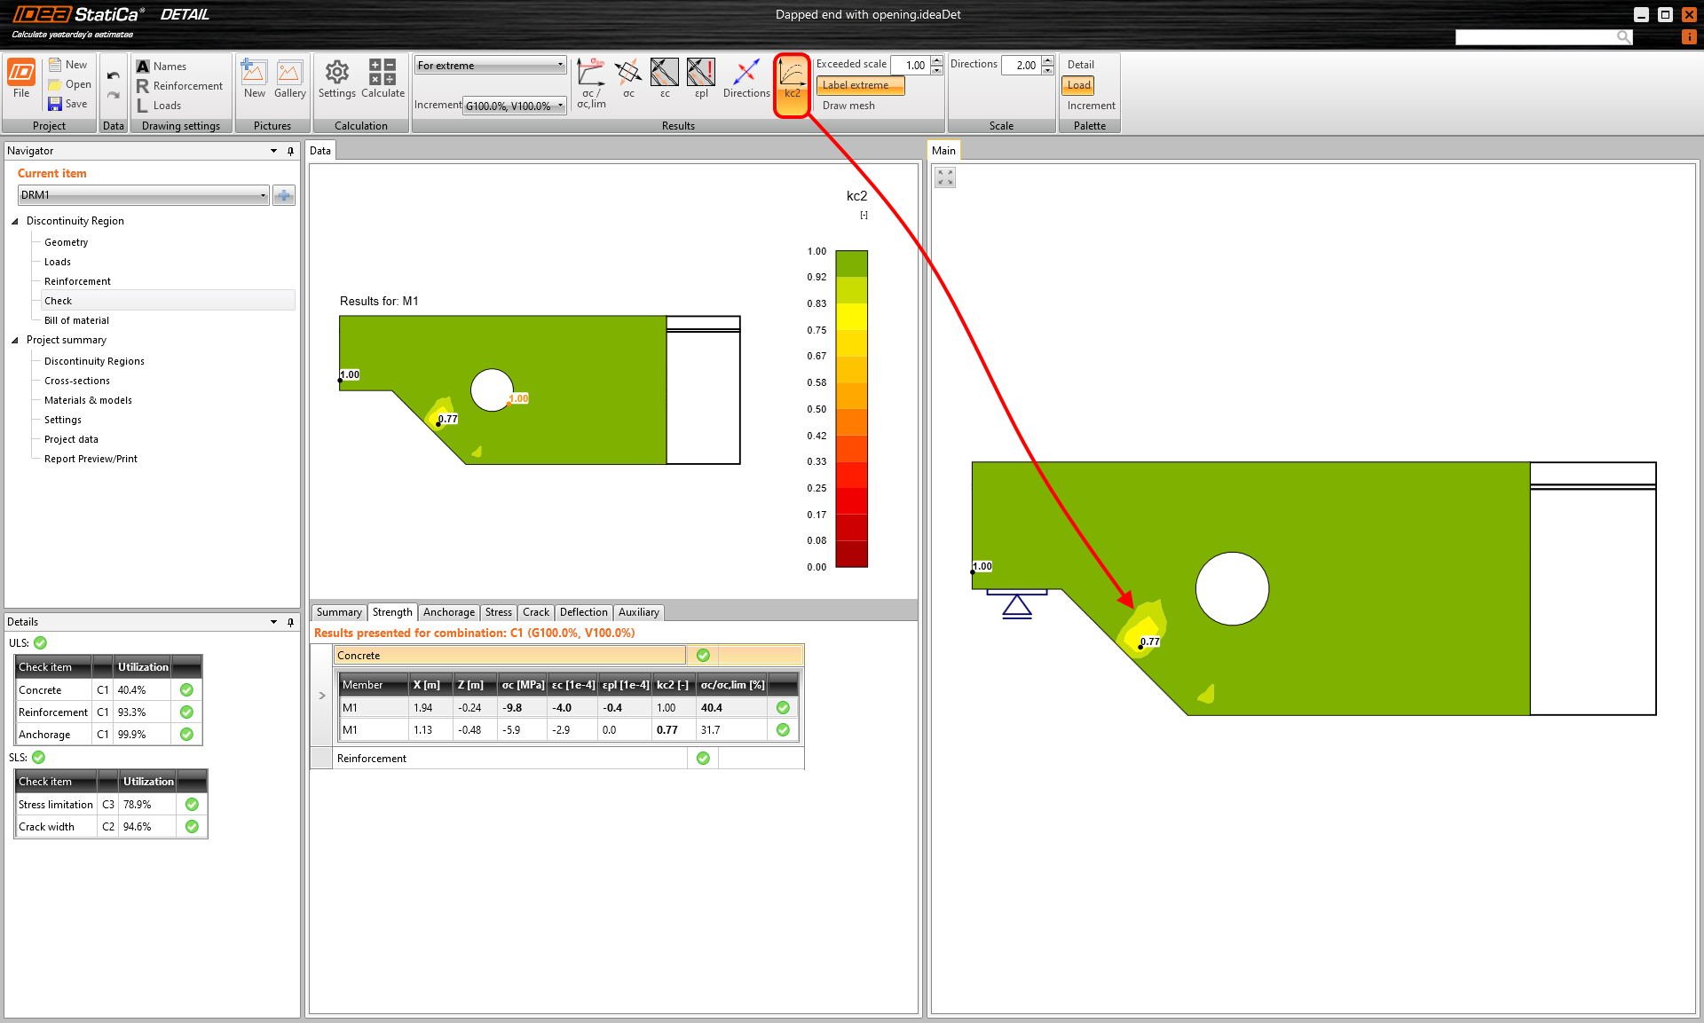Toggle the Label extreme option
Viewport: 1704px width, 1023px height.
[x=859, y=85]
